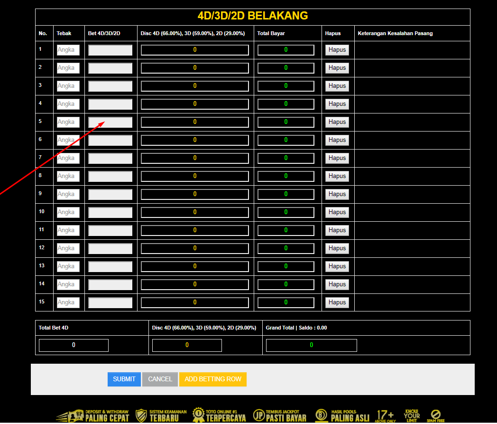Screen dimensions: 497x424
Task: Click the Total Bet 4D summary box
Action: coord(74,345)
